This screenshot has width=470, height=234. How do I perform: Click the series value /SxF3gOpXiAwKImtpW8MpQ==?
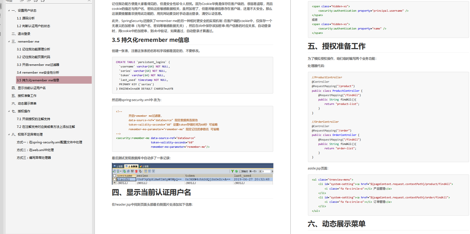click(159, 179)
